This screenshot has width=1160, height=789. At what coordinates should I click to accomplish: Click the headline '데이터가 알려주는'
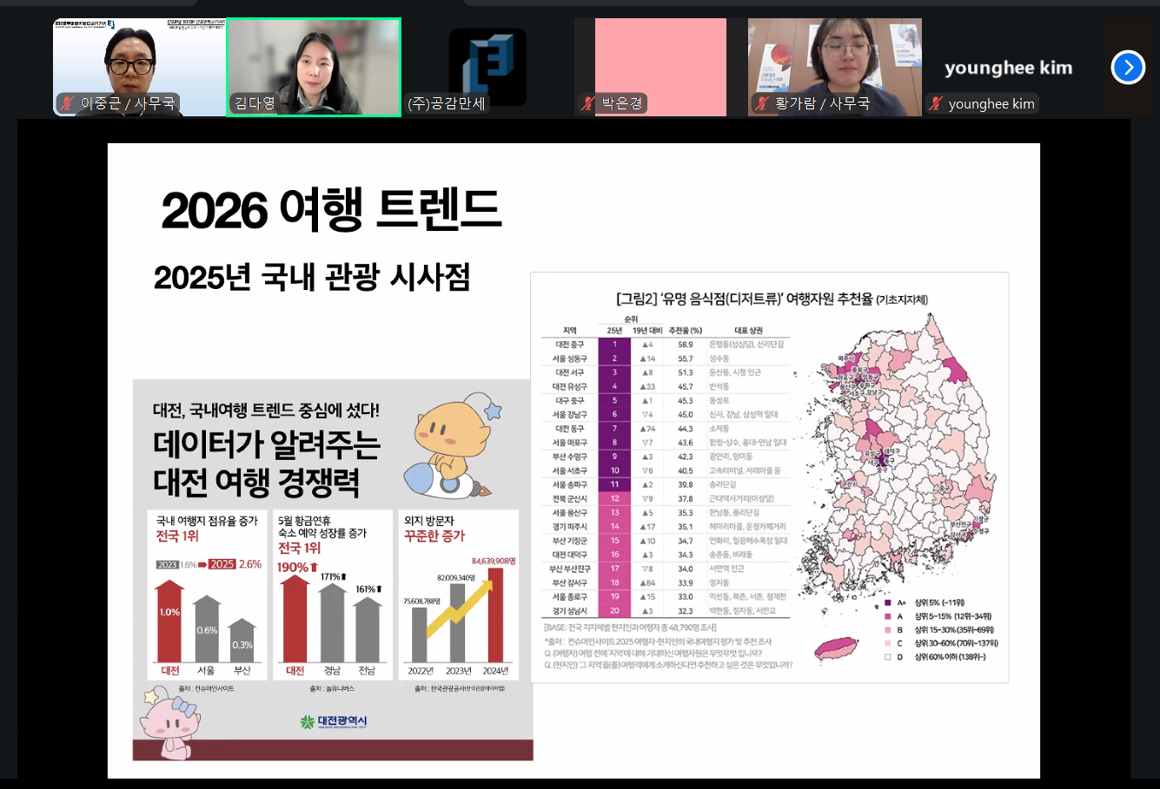click(267, 444)
